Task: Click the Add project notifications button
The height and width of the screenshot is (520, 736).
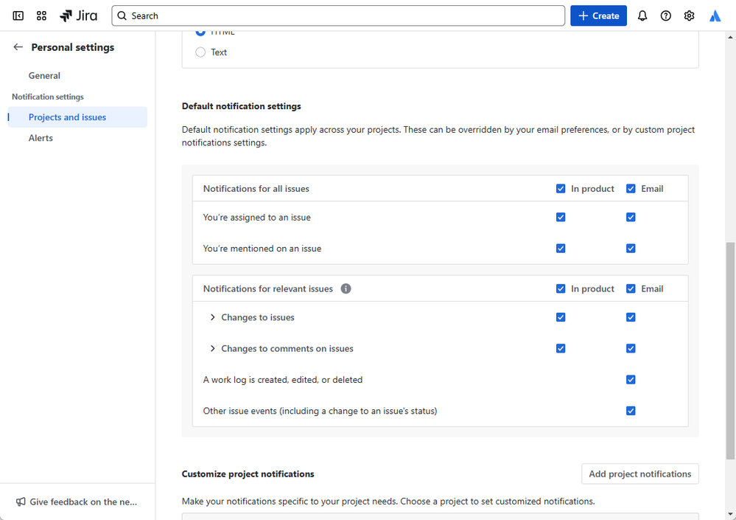Action: (x=639, y=474)
